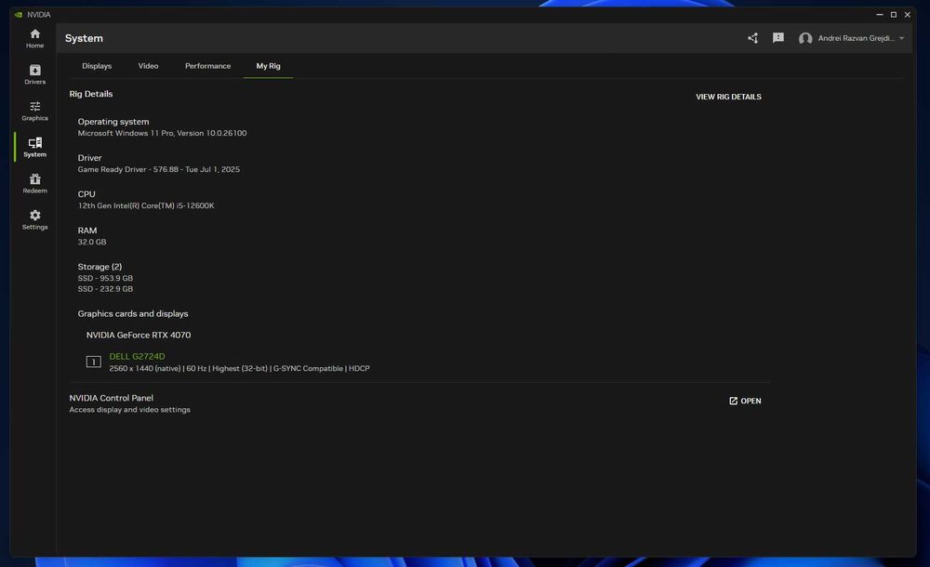Click the Andrei Razvan Grejdi account name
Screen dimensions: 930x567
[x=856, y=38]
